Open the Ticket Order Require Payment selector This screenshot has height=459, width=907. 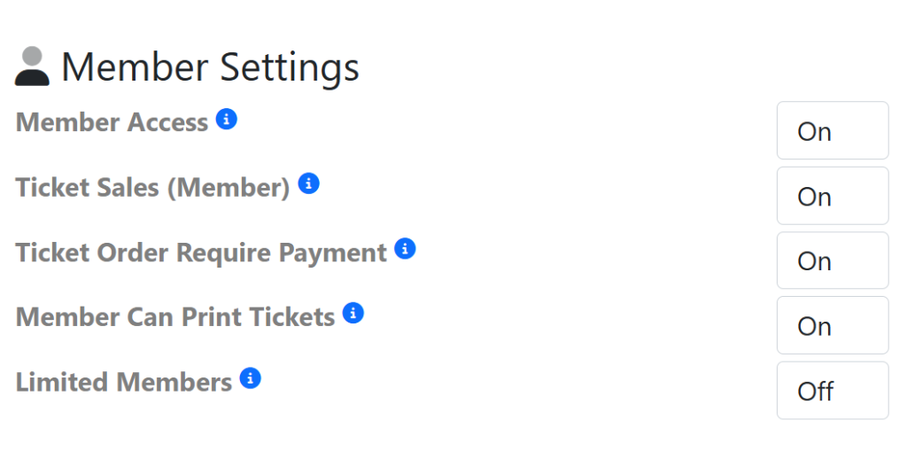pos(832,261)
